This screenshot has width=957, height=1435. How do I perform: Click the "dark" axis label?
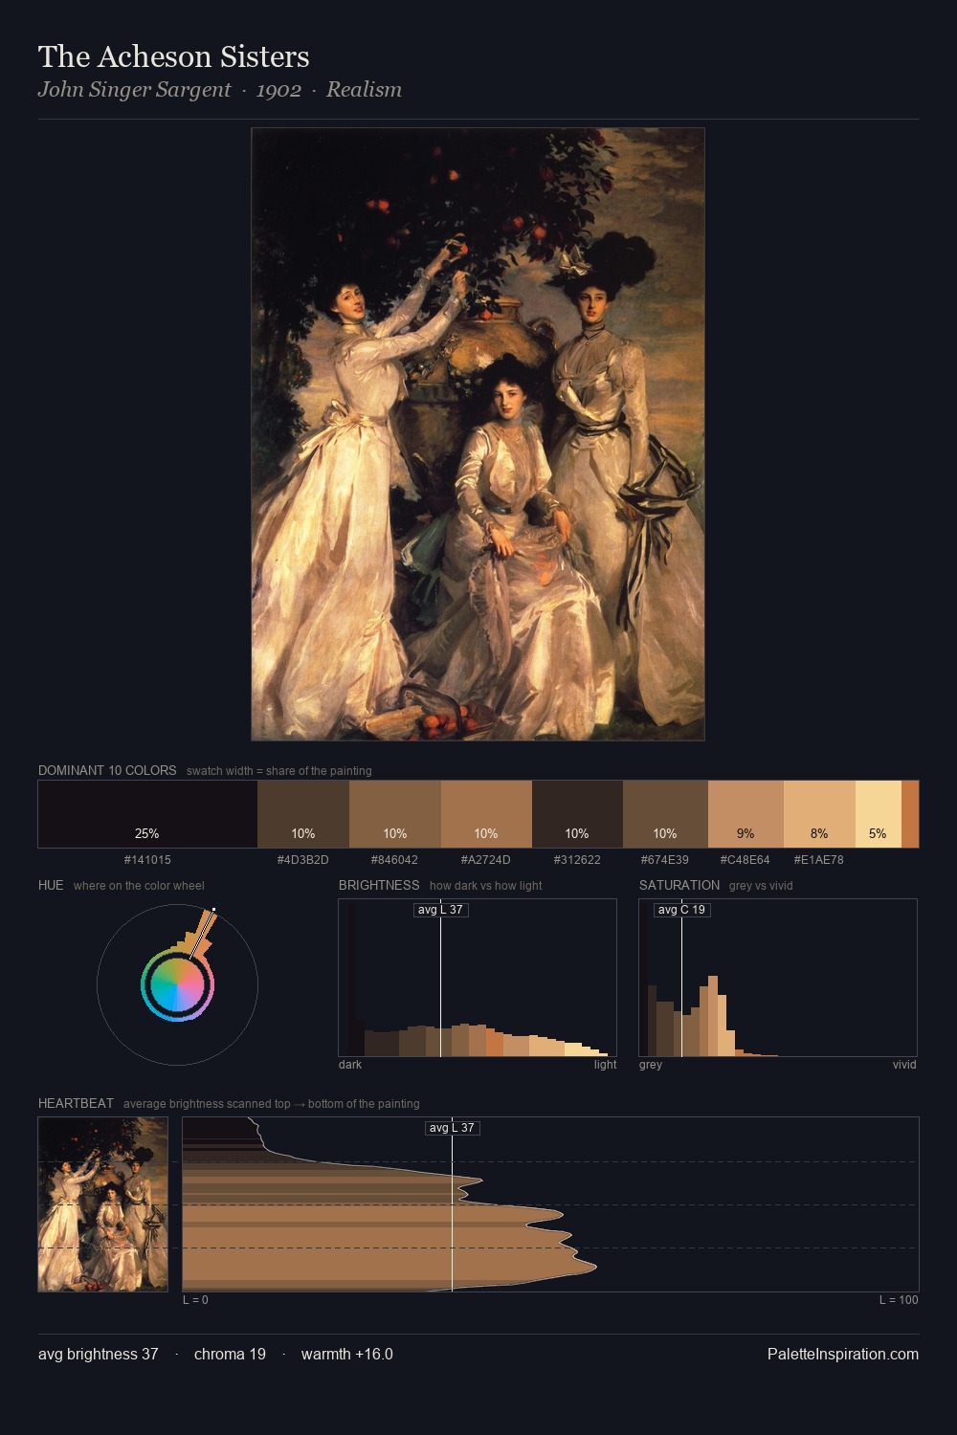point(350,1065)
